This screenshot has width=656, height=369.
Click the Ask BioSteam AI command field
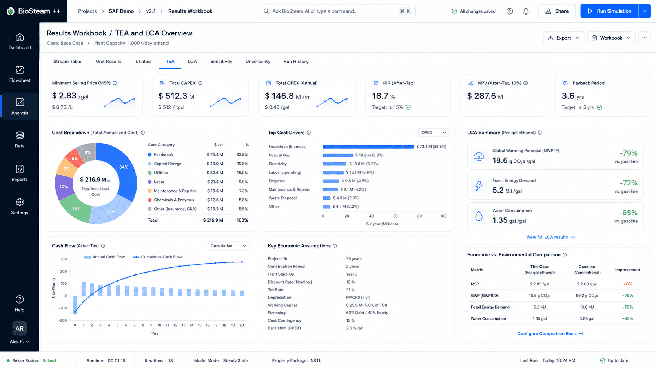[x=337, y=11]
